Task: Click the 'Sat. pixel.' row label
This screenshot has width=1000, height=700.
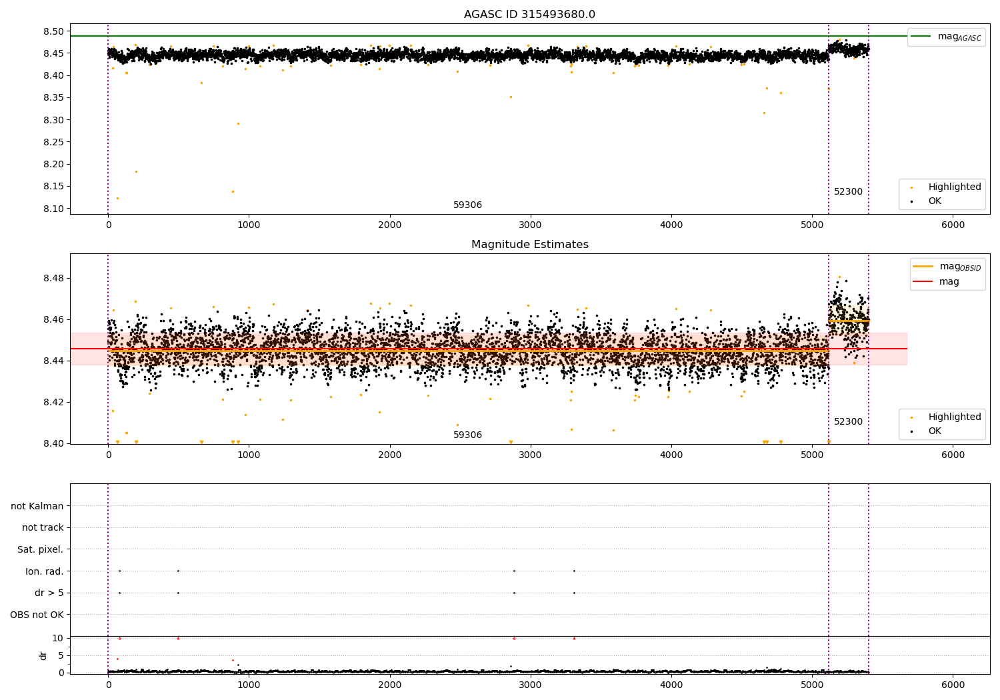Action: click(x=41, y=549)
